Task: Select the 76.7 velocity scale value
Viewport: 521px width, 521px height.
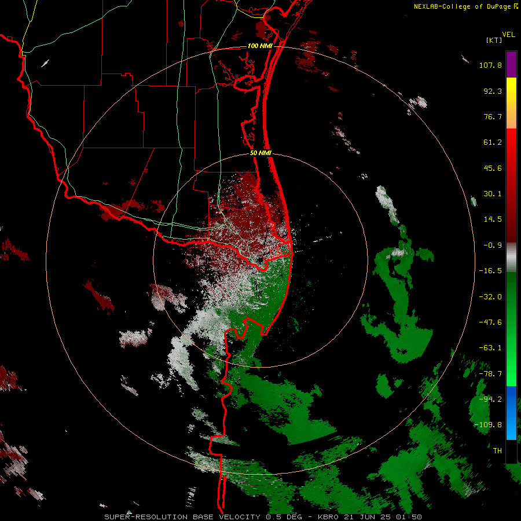Action: click(x=493, y=116)
